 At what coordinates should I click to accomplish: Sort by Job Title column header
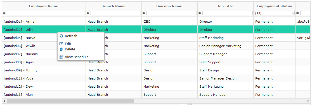pyautogui.click(x=225, y=6)
